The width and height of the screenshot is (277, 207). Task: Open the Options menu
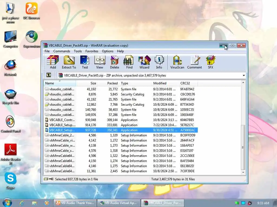[x=108, y=51]
